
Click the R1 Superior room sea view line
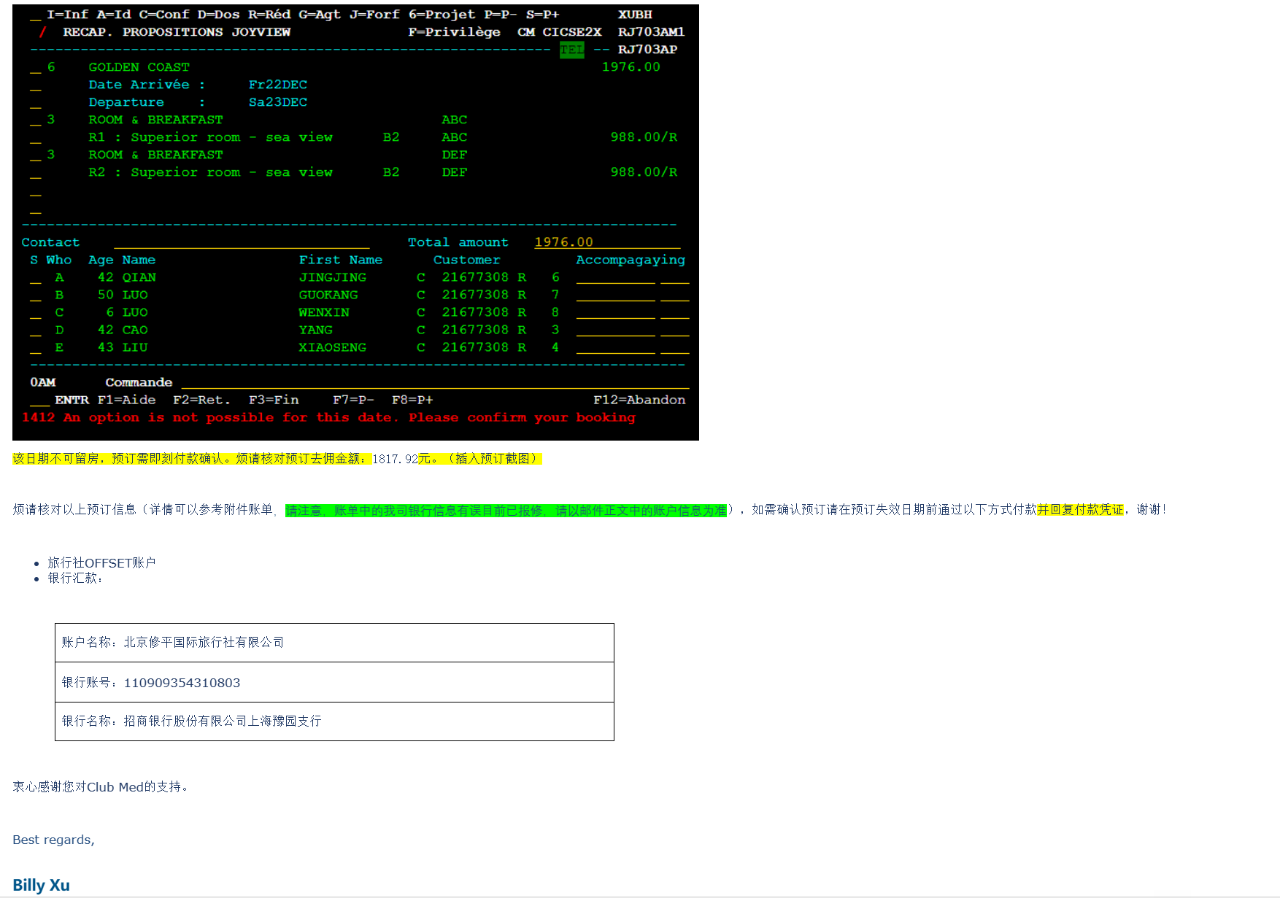coord(210,137)
